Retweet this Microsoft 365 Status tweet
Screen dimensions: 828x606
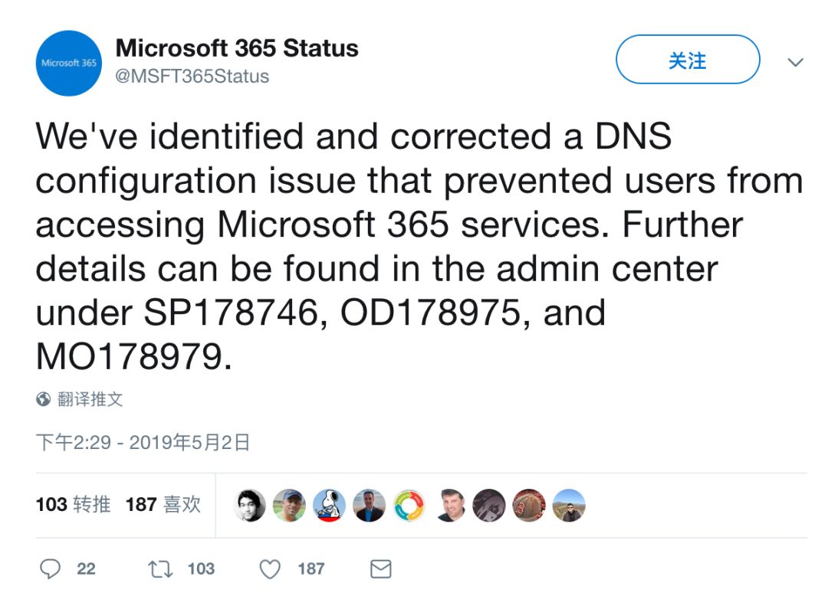click(160, 569)
